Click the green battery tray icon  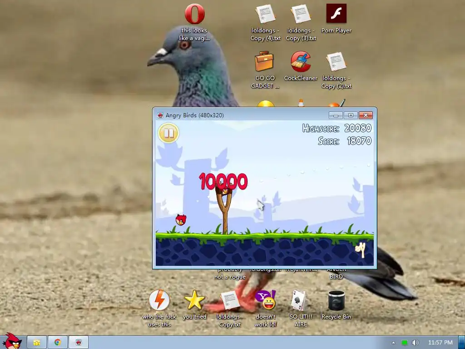coord(405,343)
